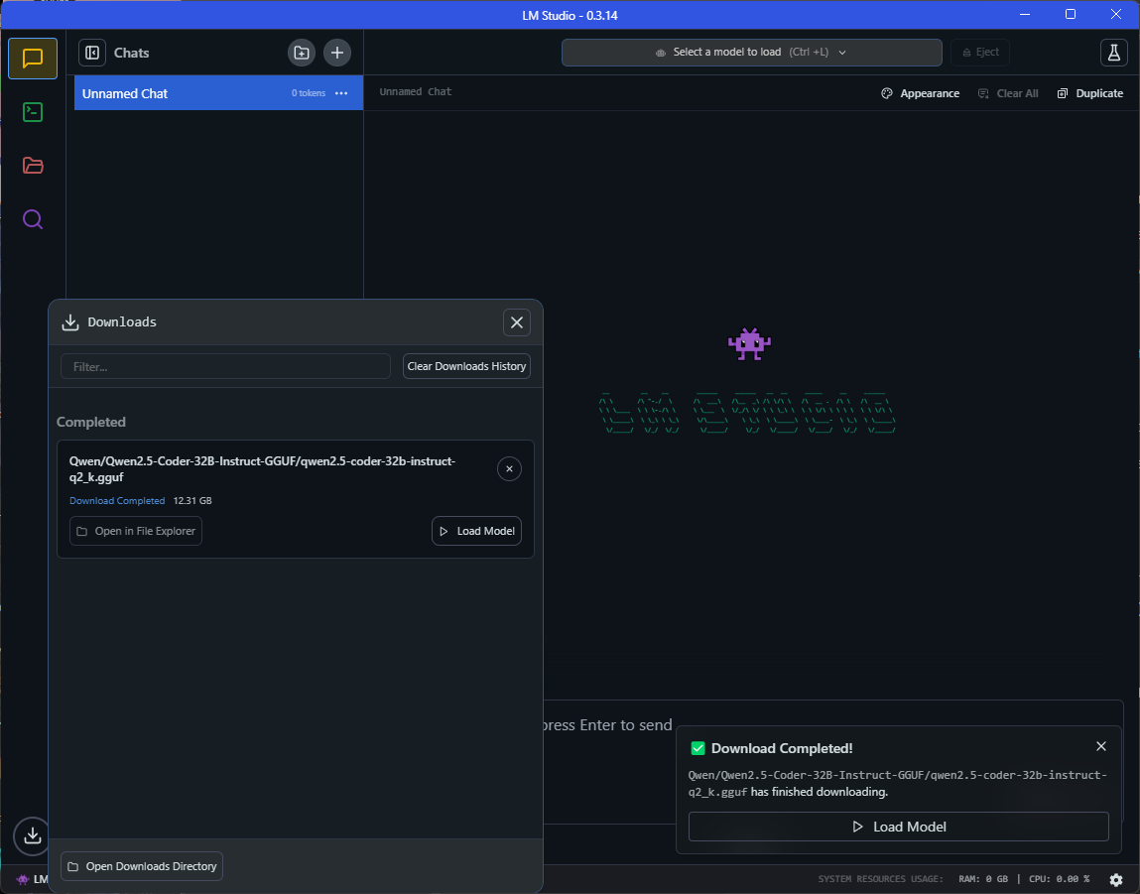
Task: Open Downloads Directory
Action: 142,866
